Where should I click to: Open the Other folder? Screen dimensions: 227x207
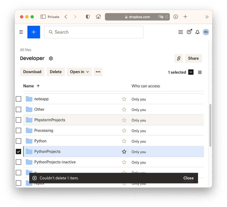pos(39,110)
